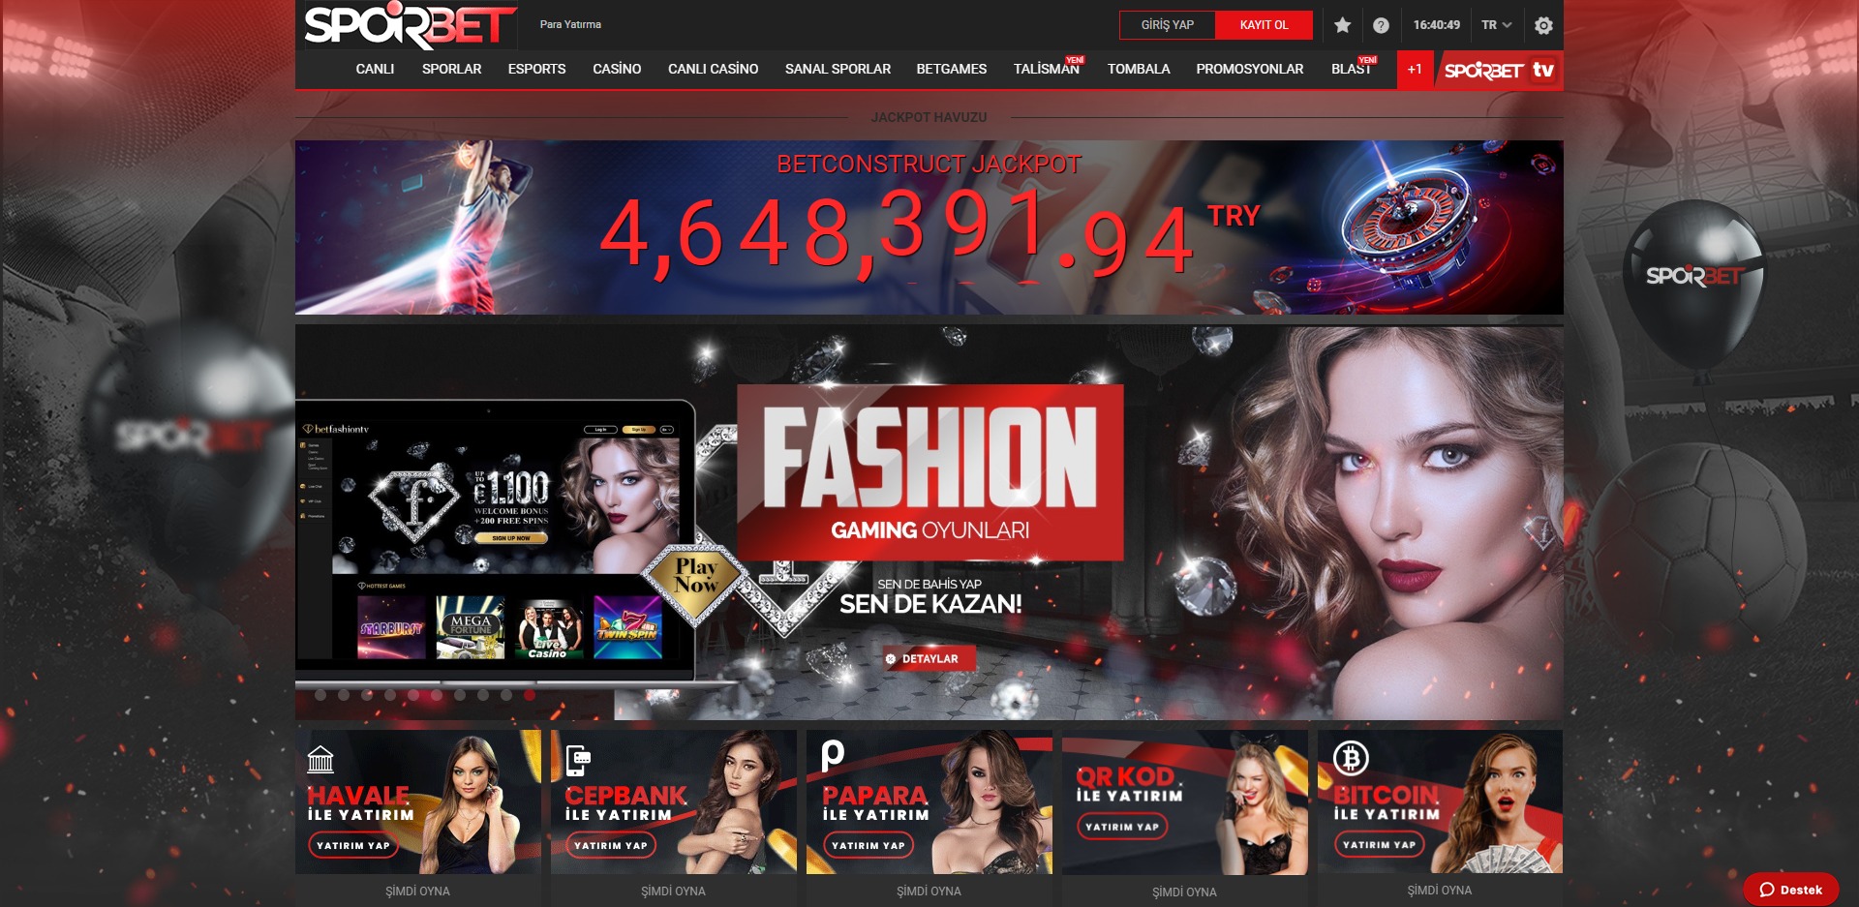Click the Para Yatırma link
This screenshot has height=907, width=1859.
570,24
